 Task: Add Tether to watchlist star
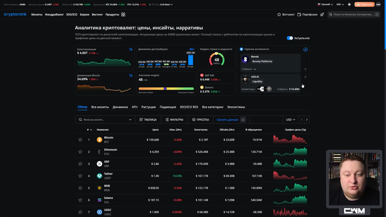80,176
